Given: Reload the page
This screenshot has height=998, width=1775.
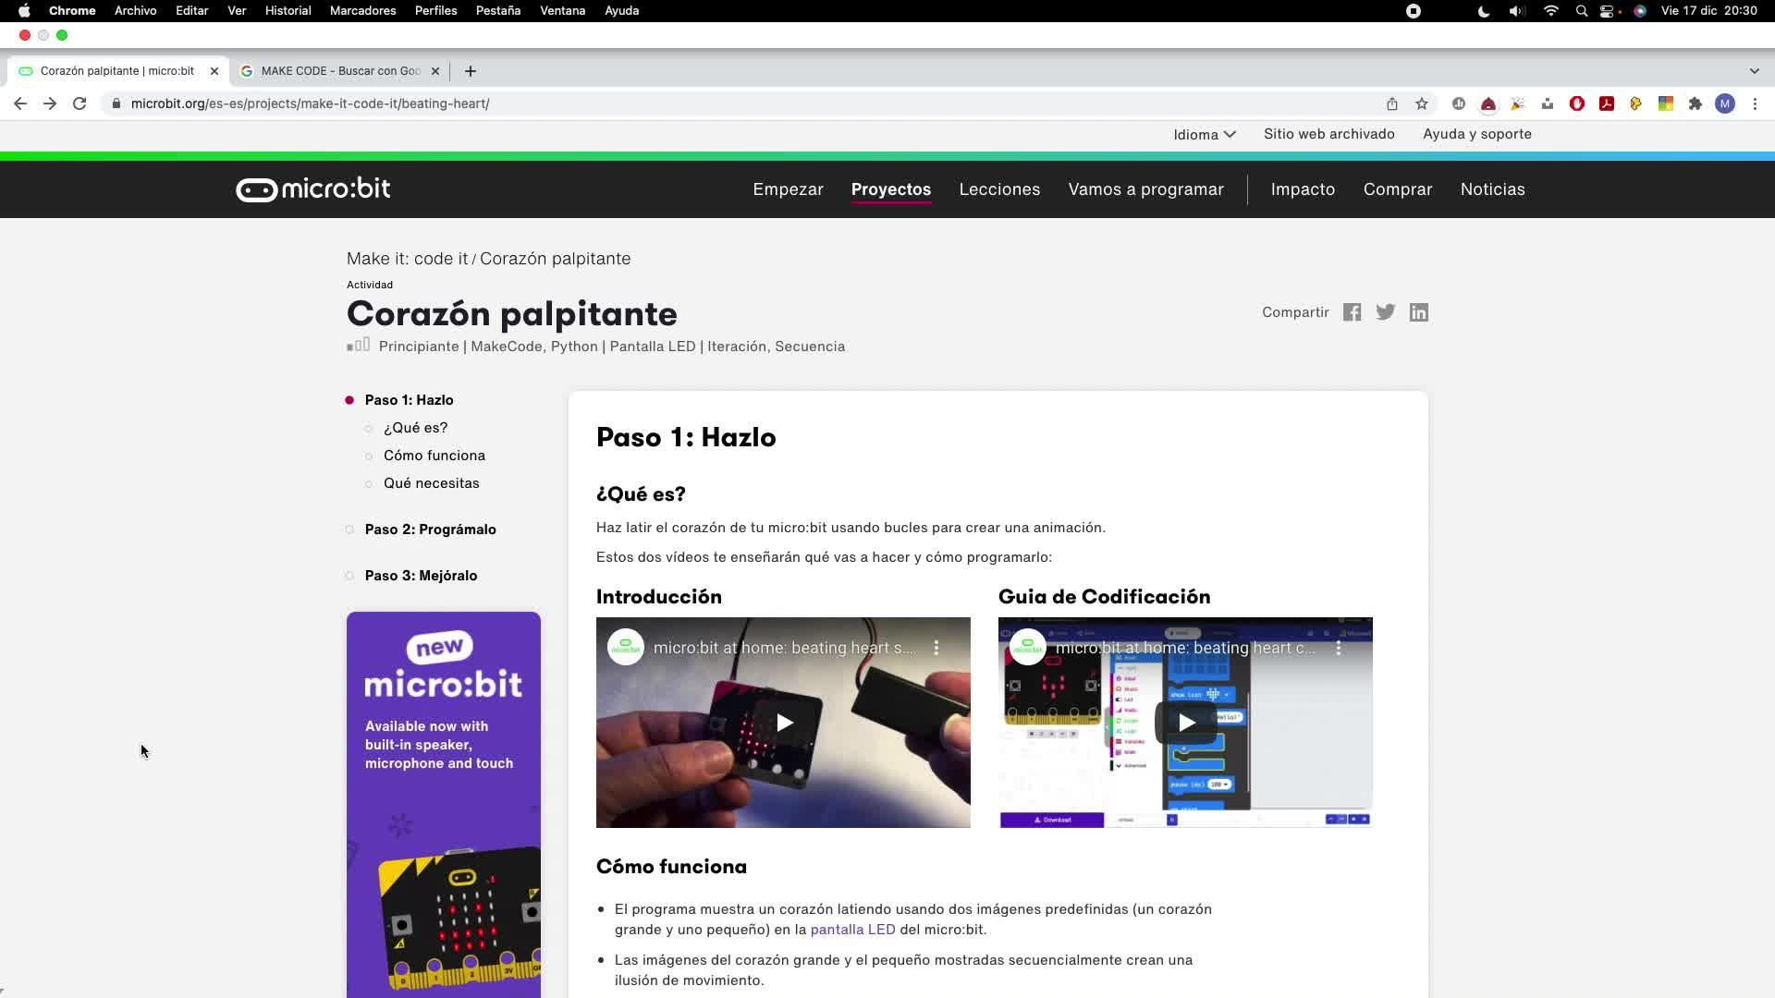Looking at the screenshot, I should pyautogui.click(x=80, y=103).
